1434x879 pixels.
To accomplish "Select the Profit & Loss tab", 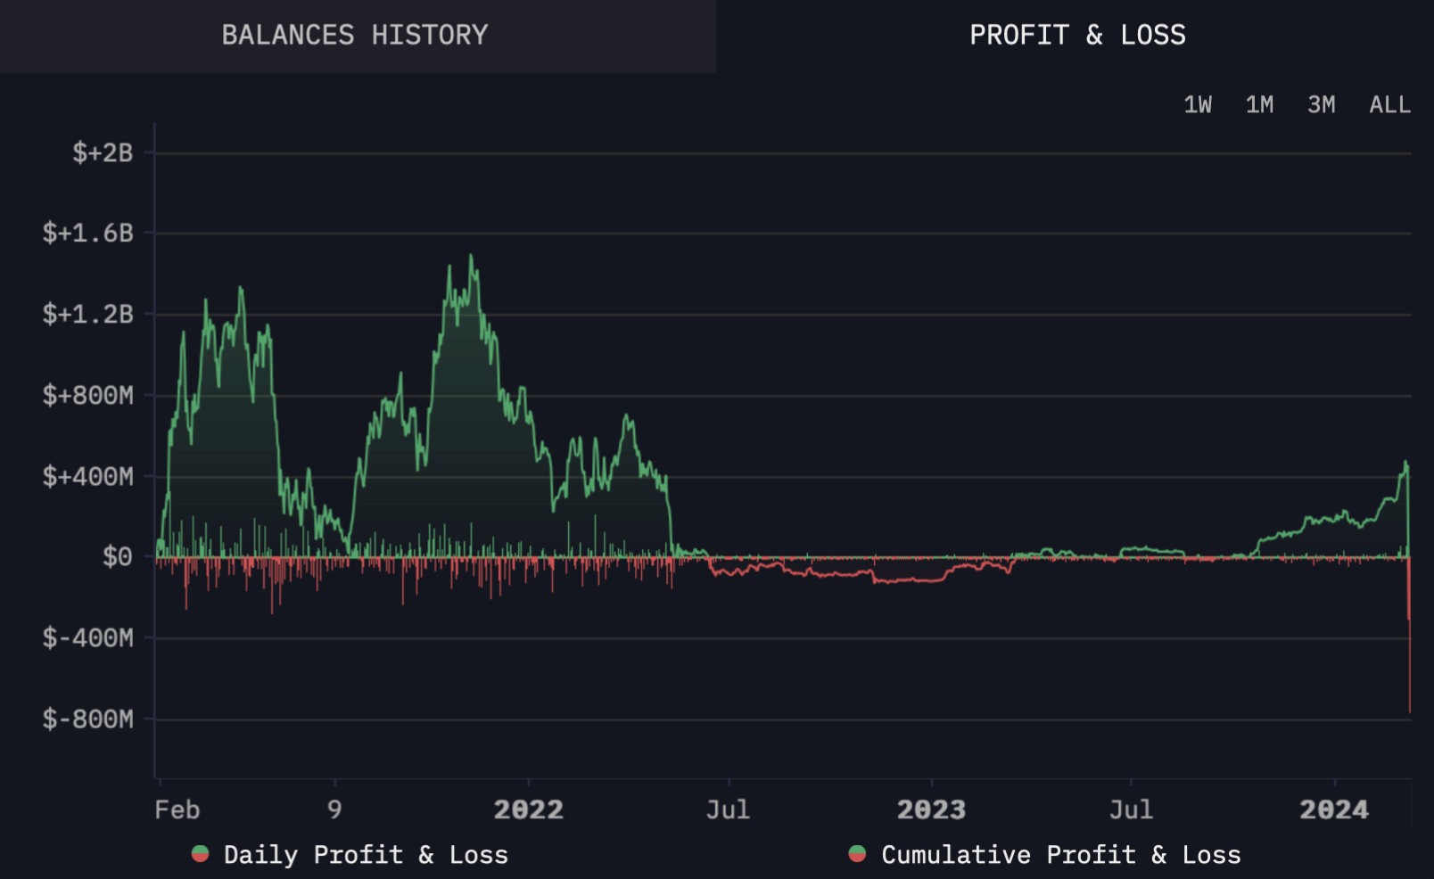I will pos(1076,36).
